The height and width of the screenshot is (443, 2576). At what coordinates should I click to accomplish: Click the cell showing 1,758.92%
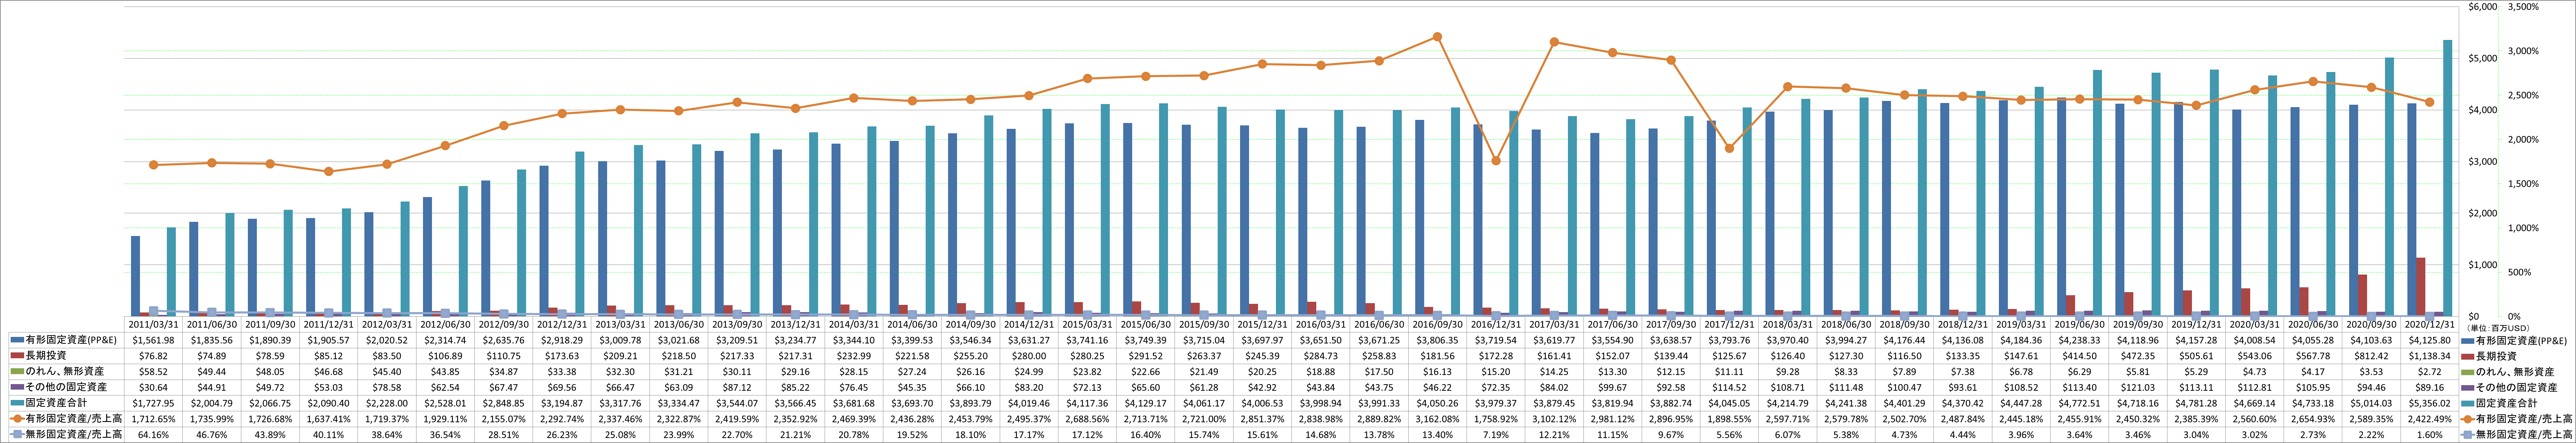(1496, 419)
